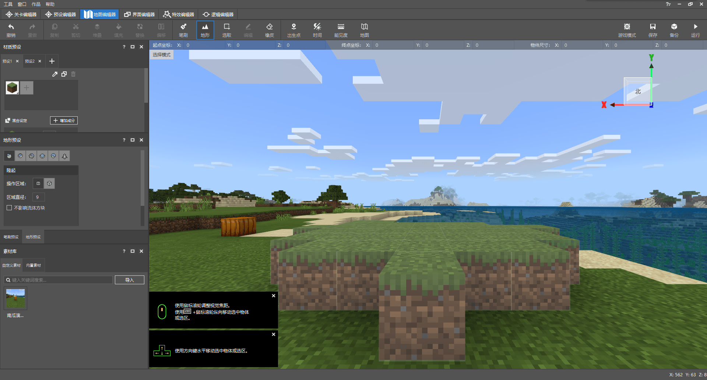This screenshot has height=380, width=707.
Task: Switch to 特效编辑器 tab
Action: 179,14
